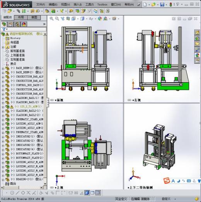
Task: Click the green Linear Component Pattern icon
Action: (x=24, y=11)
